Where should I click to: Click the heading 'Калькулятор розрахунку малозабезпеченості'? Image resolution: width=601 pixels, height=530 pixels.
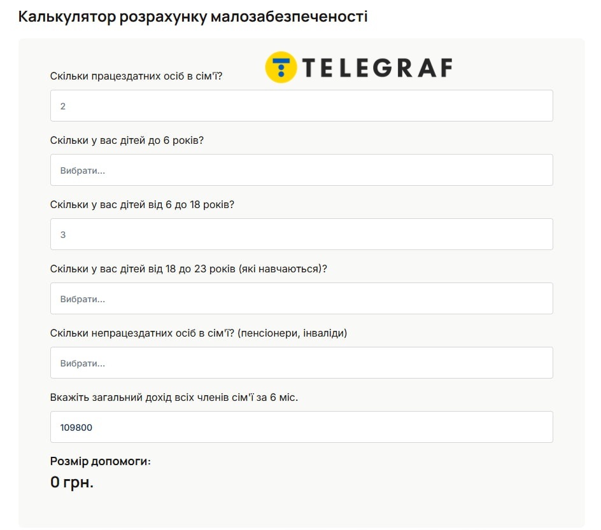coord(193,17)
